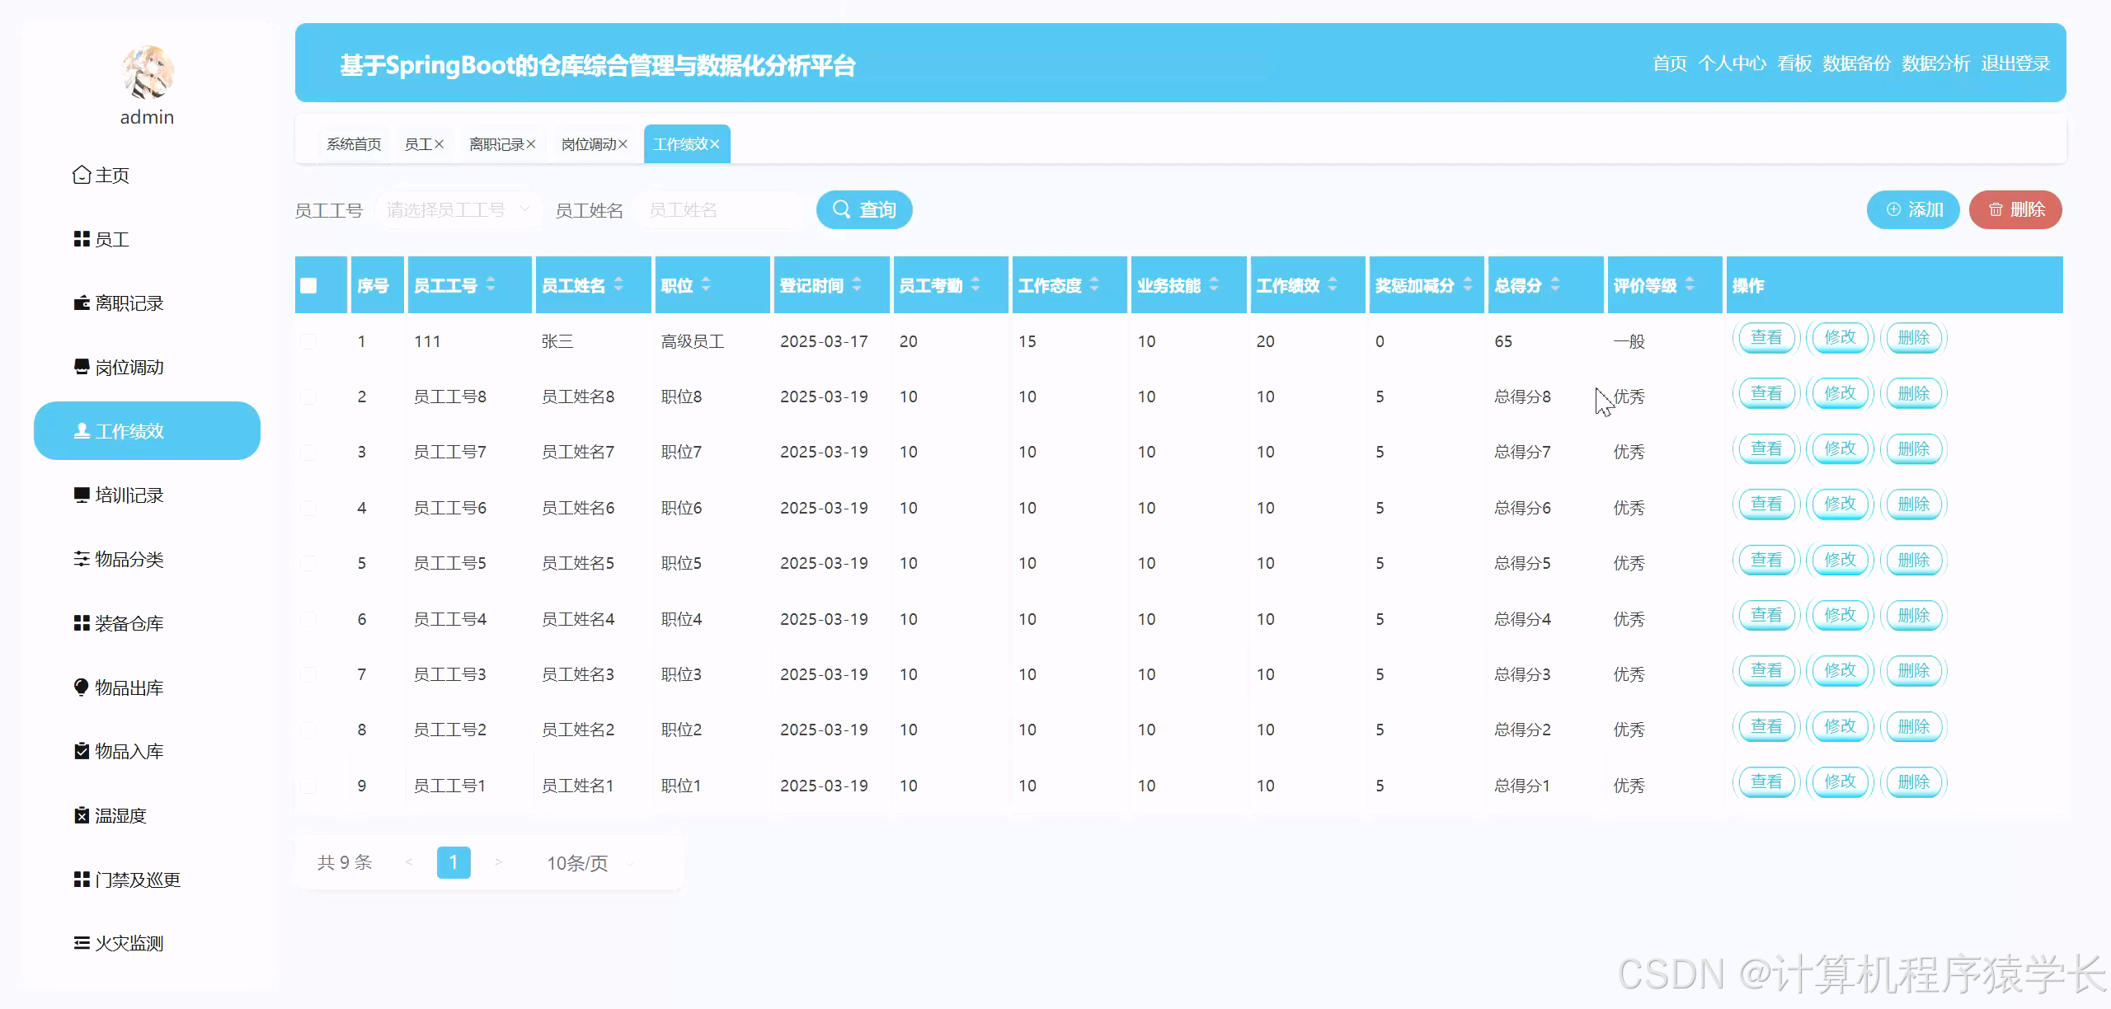Click the 培训记录 monitor icon
Image resolution: width=2111 pixels, height=1009 pixels.
click(x=81, y=495)
